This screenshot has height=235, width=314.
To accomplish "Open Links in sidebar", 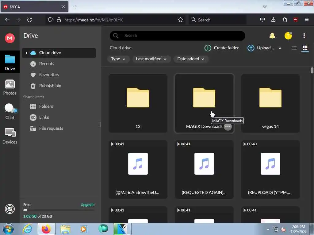I will click(x=44, y=117).
